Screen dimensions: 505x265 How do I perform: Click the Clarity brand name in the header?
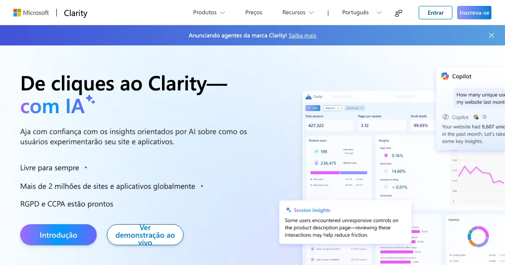pos(76,13)
